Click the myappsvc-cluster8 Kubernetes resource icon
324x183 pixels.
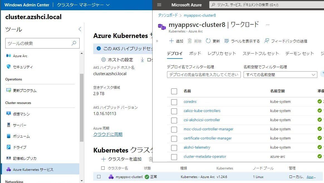[162, 27]
